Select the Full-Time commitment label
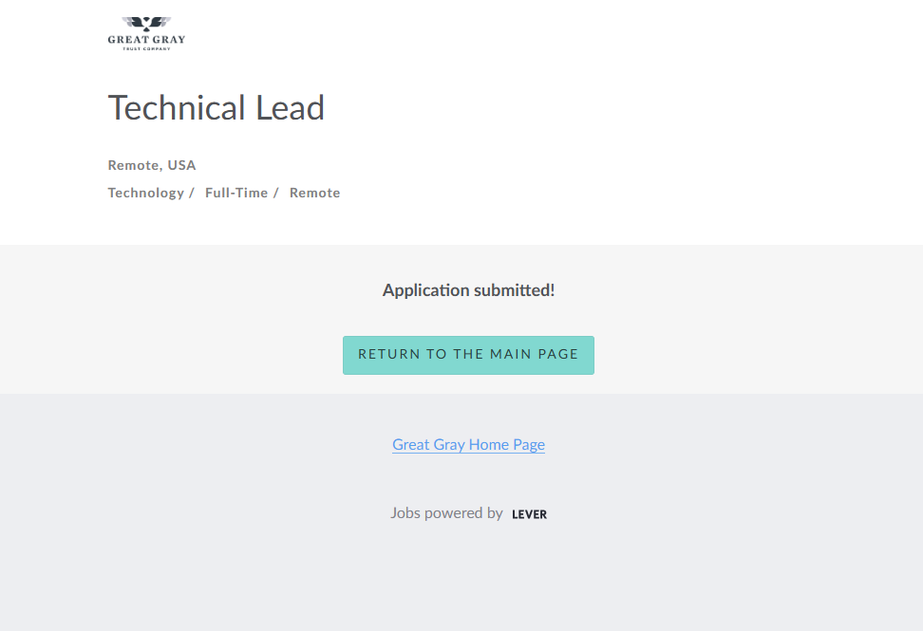The height and width of the screenshot is (631, 923). pos(236,193)
